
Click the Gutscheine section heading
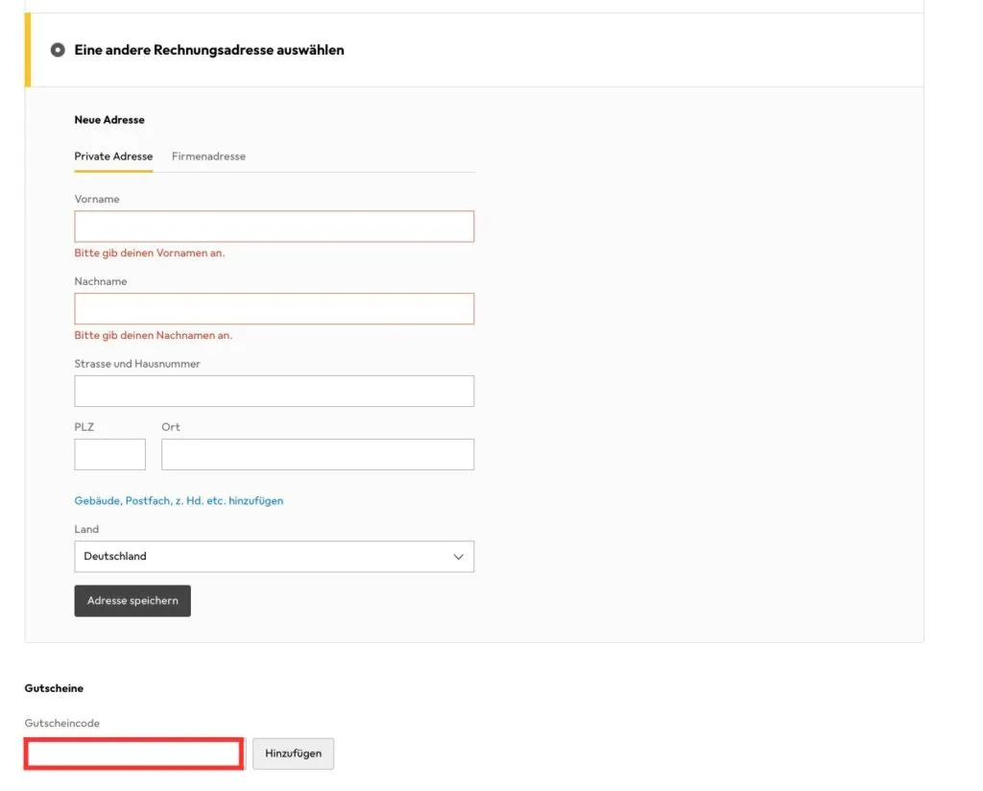pos(53,687)
